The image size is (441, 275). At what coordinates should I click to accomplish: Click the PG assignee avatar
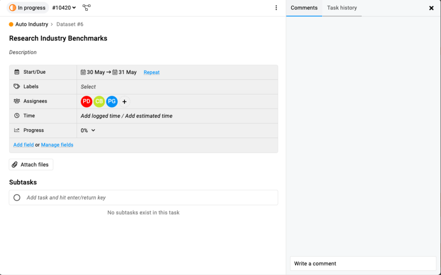(x=112, y=102)
